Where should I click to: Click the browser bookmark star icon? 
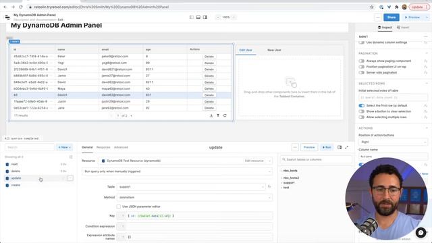click(x=372, y=7)
